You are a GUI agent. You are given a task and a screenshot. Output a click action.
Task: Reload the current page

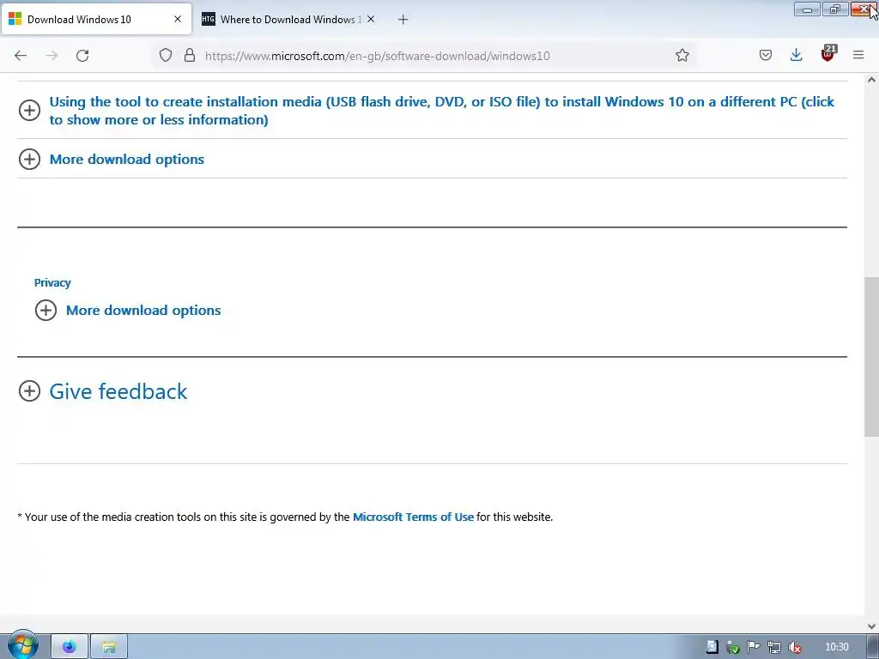(x=82, y=56)
